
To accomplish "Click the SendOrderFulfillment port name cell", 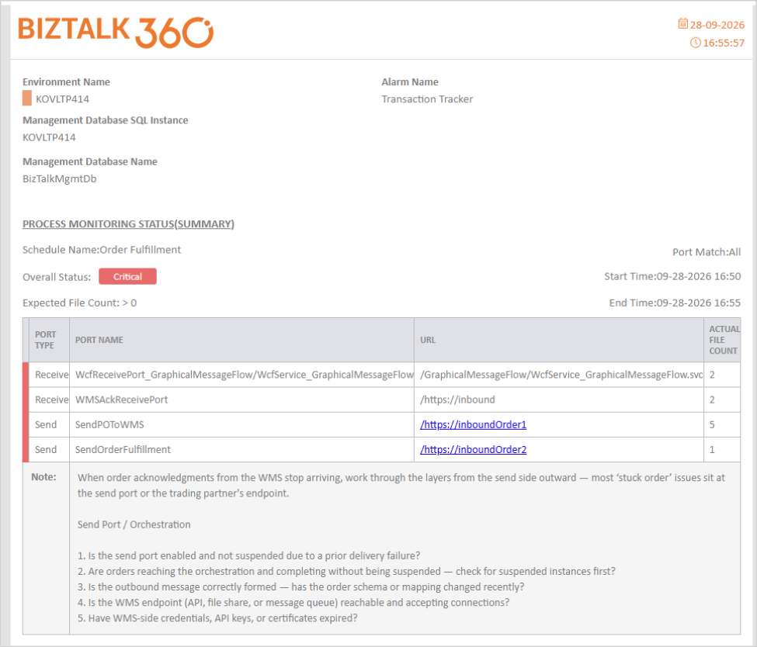I will click(x=242, y=450).
